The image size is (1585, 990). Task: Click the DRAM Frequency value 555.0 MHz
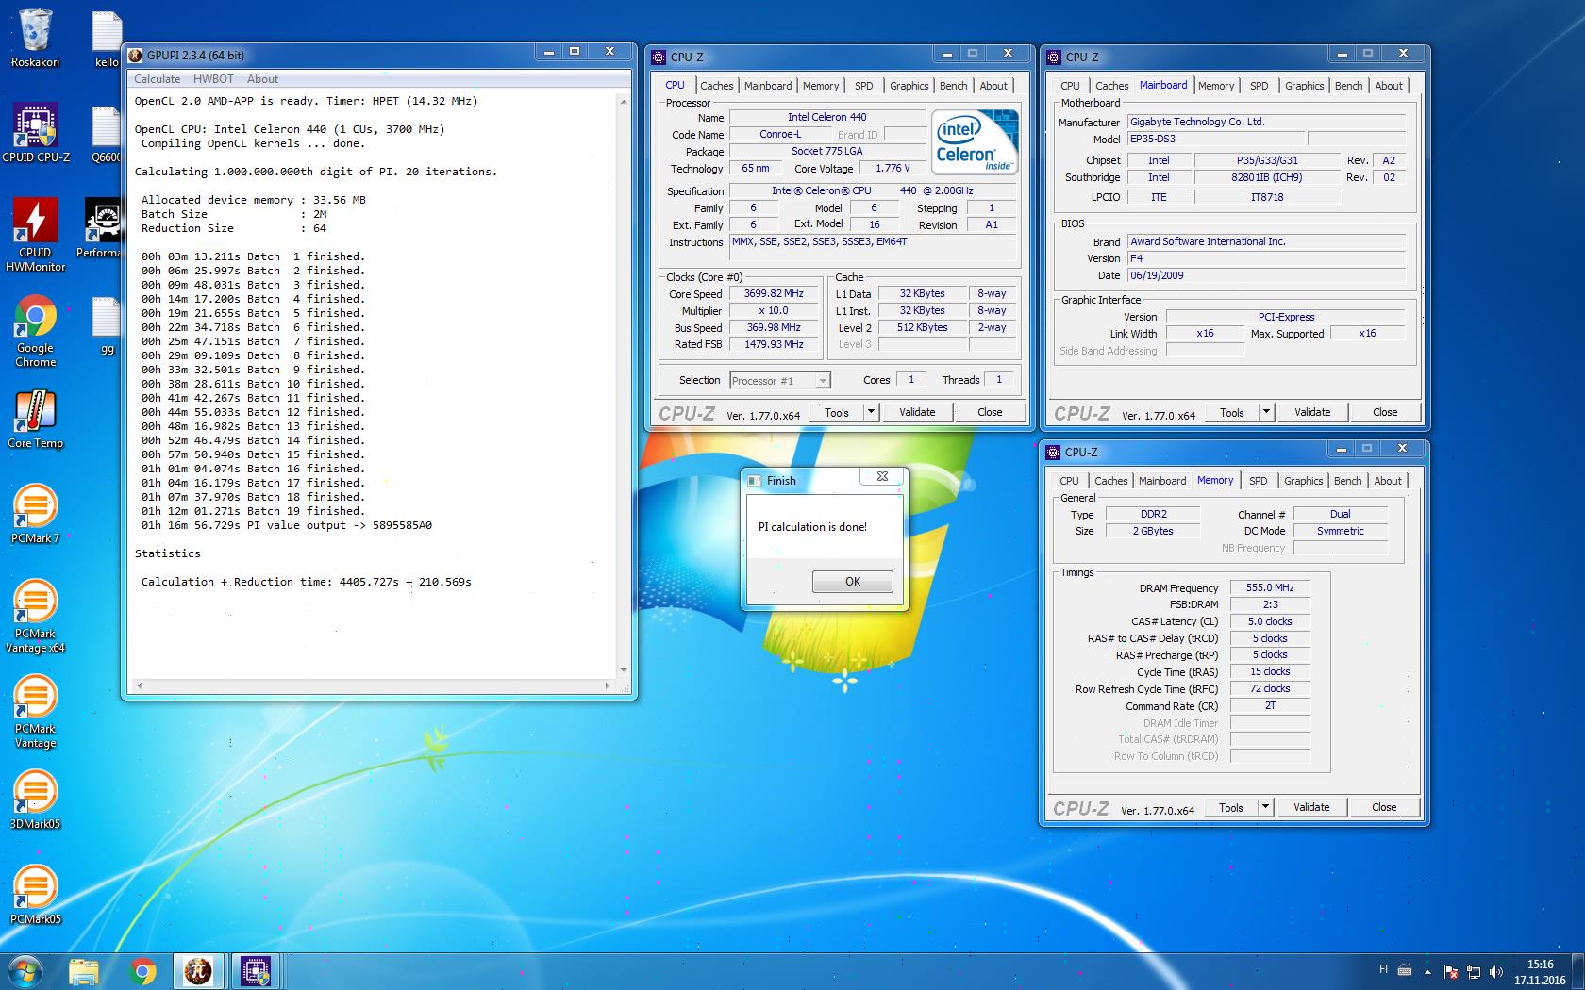(1270, 587)
